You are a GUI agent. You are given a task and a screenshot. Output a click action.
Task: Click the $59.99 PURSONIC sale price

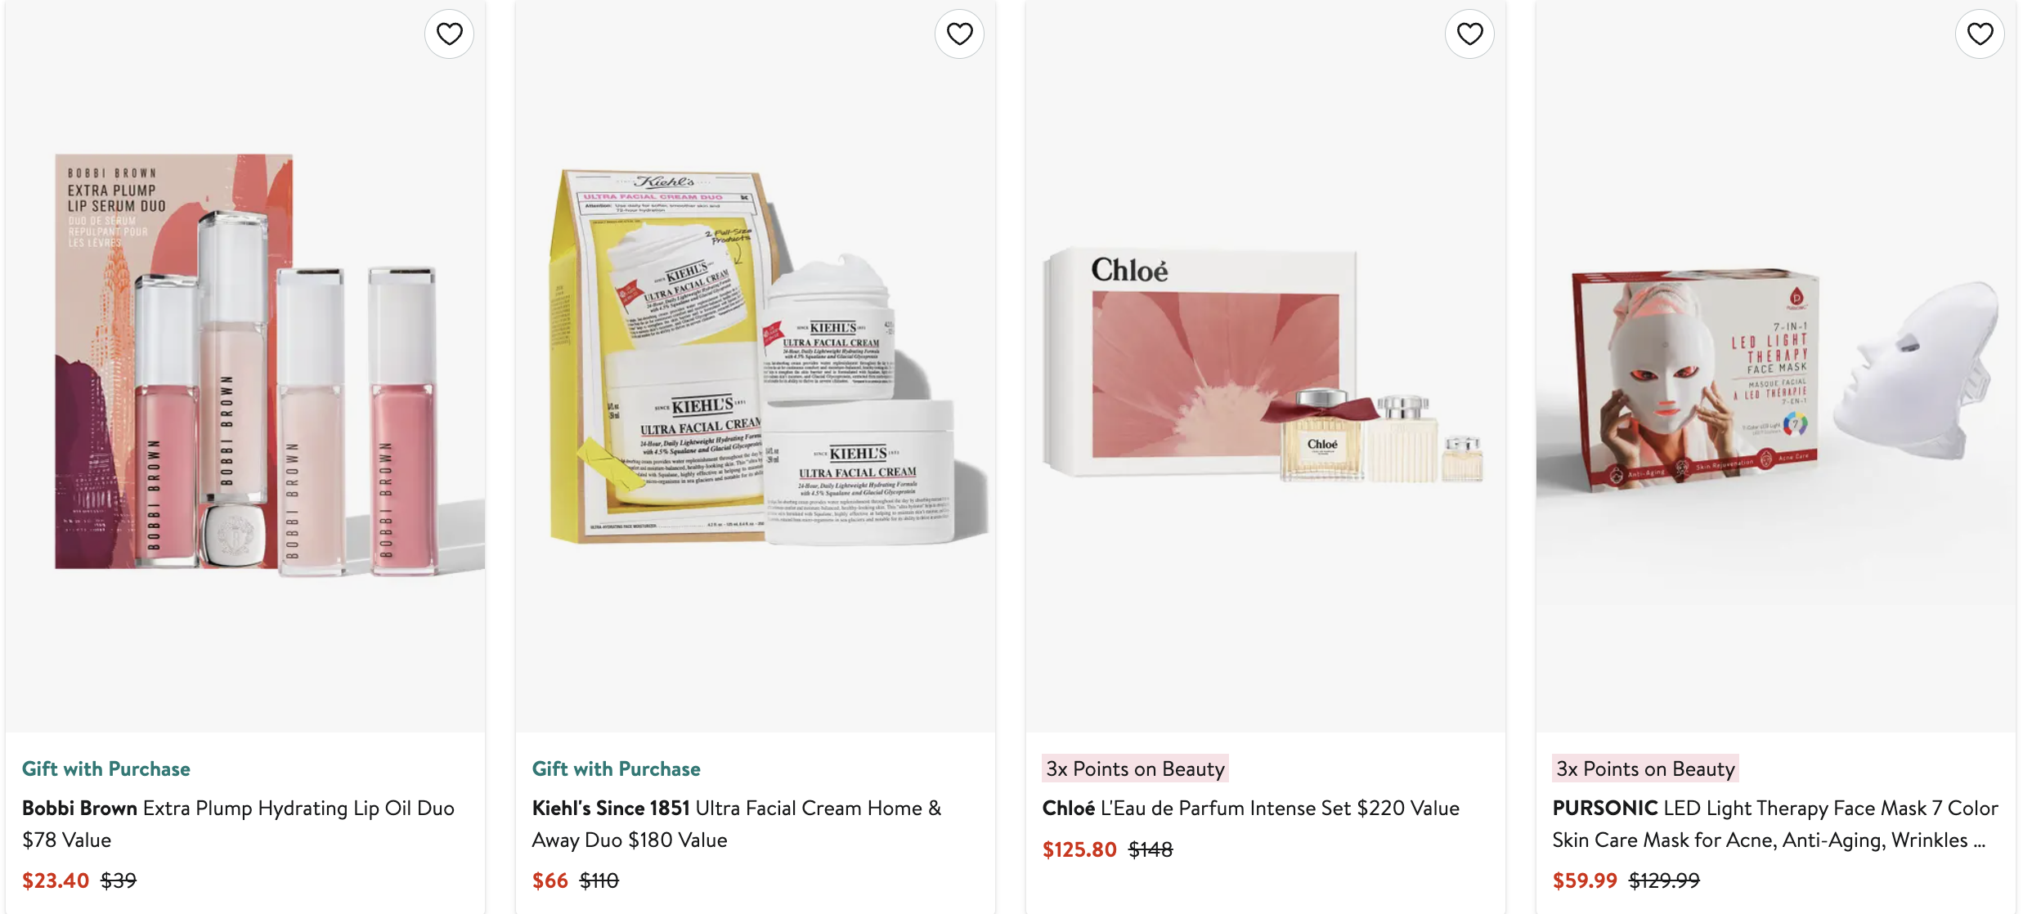tap(1585, 880)
